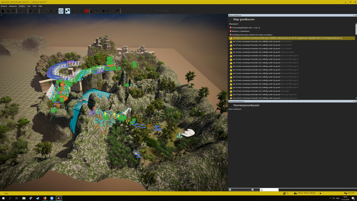
Task: Select the object selection cursor tool
Action: (x=67, y=11)
